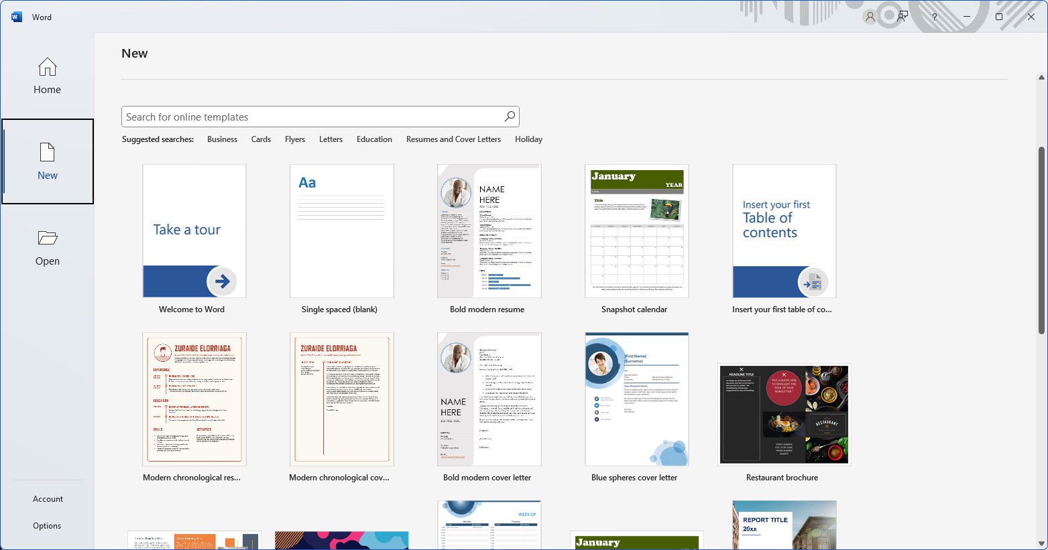
Task: Select the Flyers suggested search
Action: click(x=295, y=139)
